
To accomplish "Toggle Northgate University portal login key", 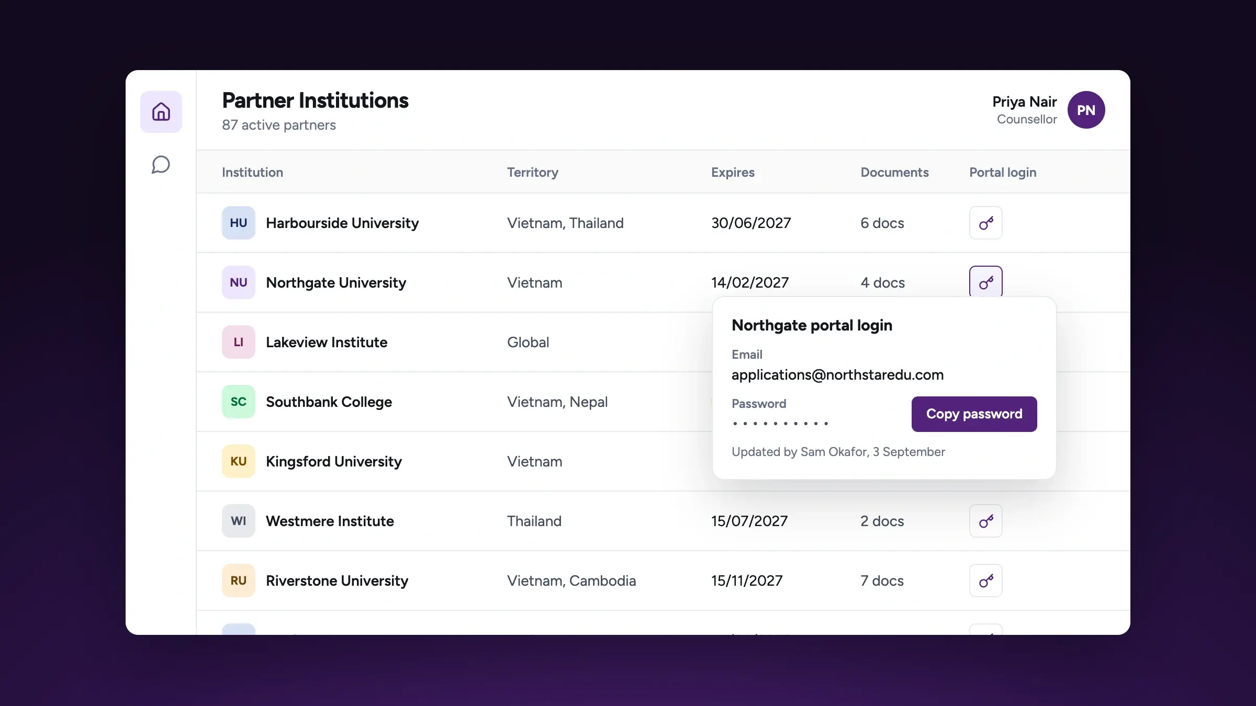I will [x=986, y=282].
